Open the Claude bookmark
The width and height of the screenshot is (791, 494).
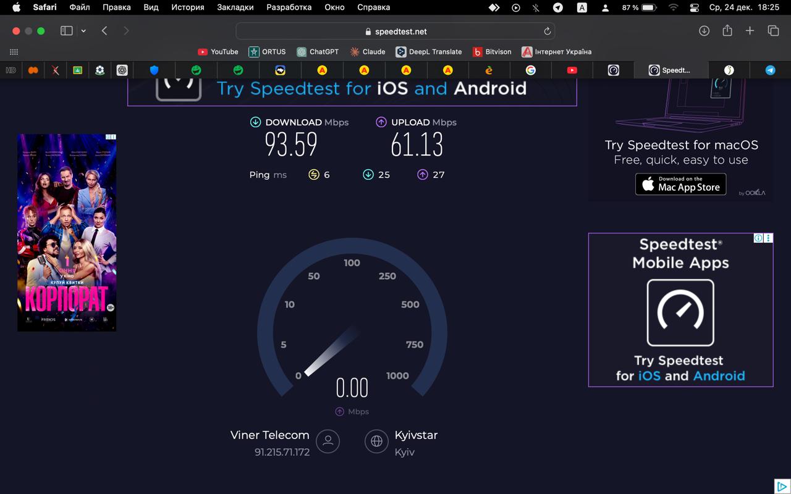[x=367, y=52]
